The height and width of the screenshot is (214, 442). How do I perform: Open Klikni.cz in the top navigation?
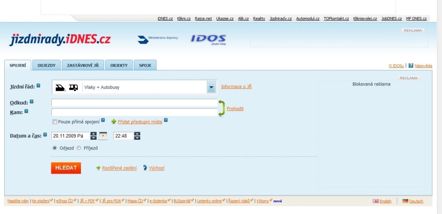(x=184, y=19)
